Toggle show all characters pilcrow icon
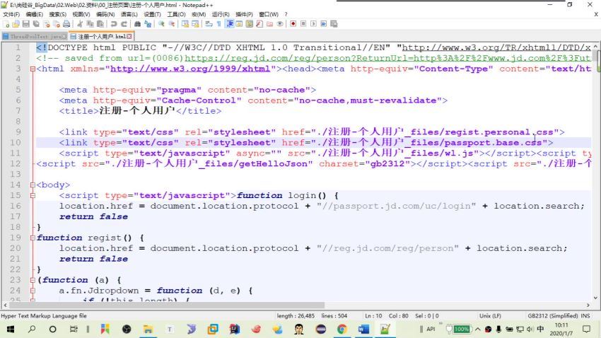The width and height of the screenshot is (601, 338). 219,24
